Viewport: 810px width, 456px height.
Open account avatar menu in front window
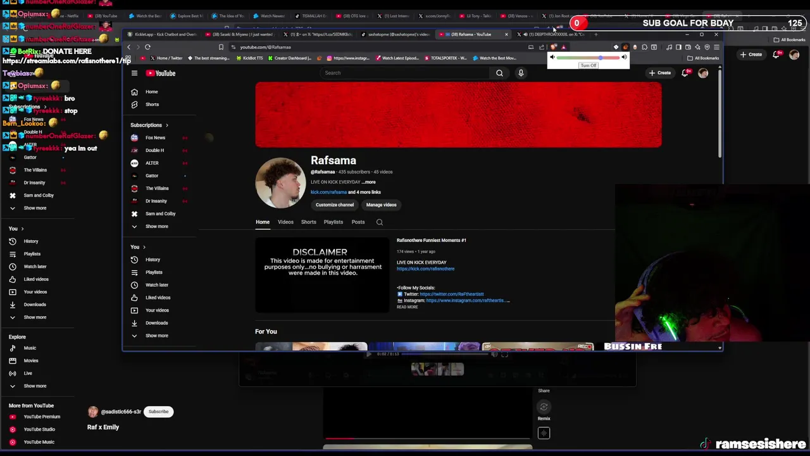point(703,73)
